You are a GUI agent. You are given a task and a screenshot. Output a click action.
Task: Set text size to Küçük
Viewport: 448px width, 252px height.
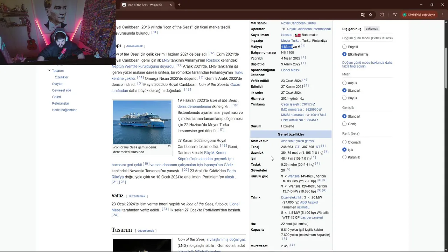[x=344, y=83]
